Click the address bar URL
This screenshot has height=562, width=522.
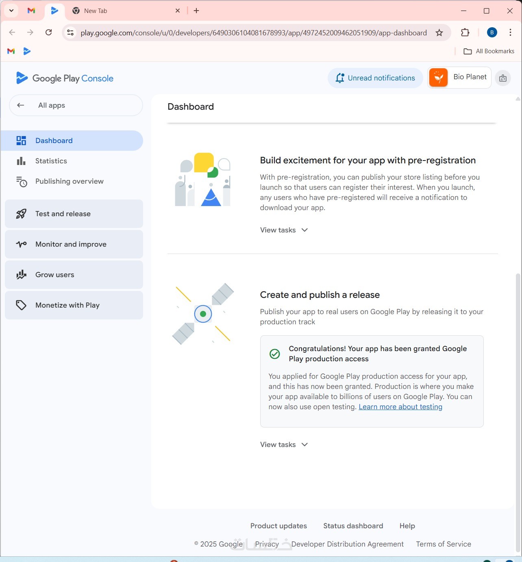click(254, 33)
